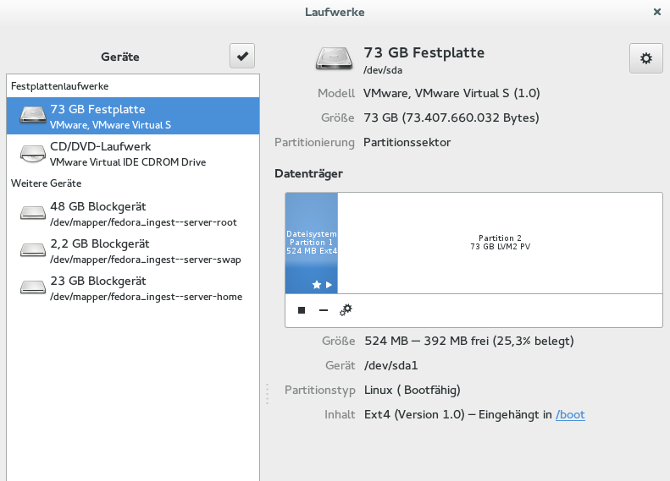Toggle the device selection checkmark button
The height and width of the screenshot is (481, 670).
[242, 57]
